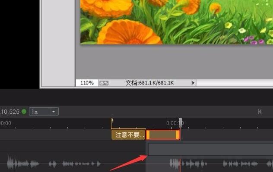Click the 10.525 timecode display

tap(10, 112)
